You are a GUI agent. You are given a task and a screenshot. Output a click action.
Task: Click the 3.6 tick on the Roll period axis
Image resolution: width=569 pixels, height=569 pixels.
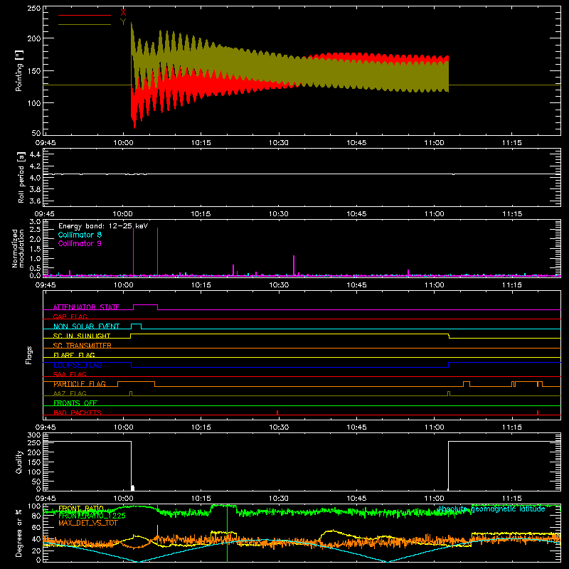pyautogui.click(x=35, y=201)
